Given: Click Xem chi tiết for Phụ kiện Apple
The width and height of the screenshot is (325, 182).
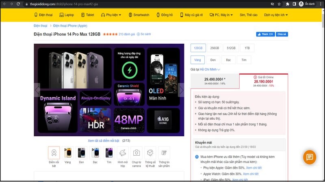Looking at the screenshot, I should [x=254, y=168].
